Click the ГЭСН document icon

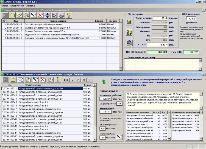[50, 80]
